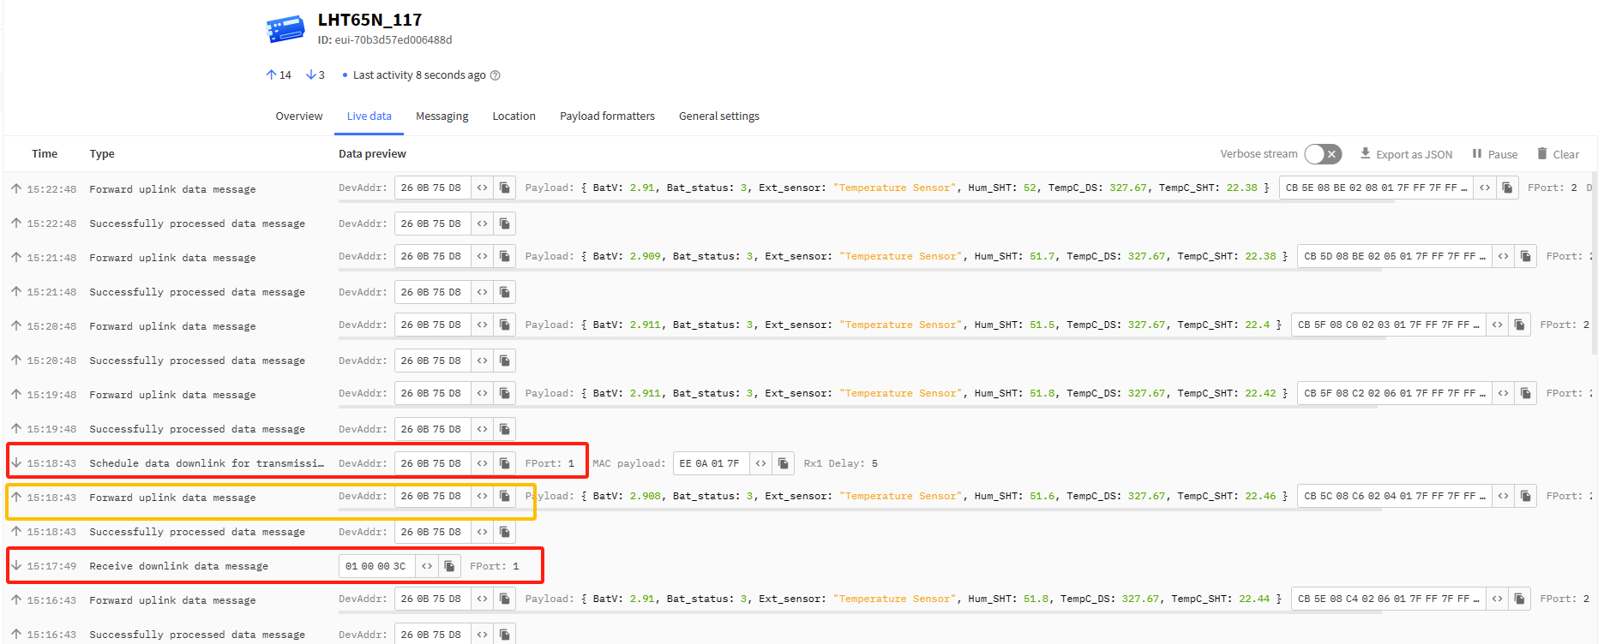Screen dimensions: 1598x644
Task: Click the help icon beside Last activity
Action: pyautogui.click(x=495, y=75)
